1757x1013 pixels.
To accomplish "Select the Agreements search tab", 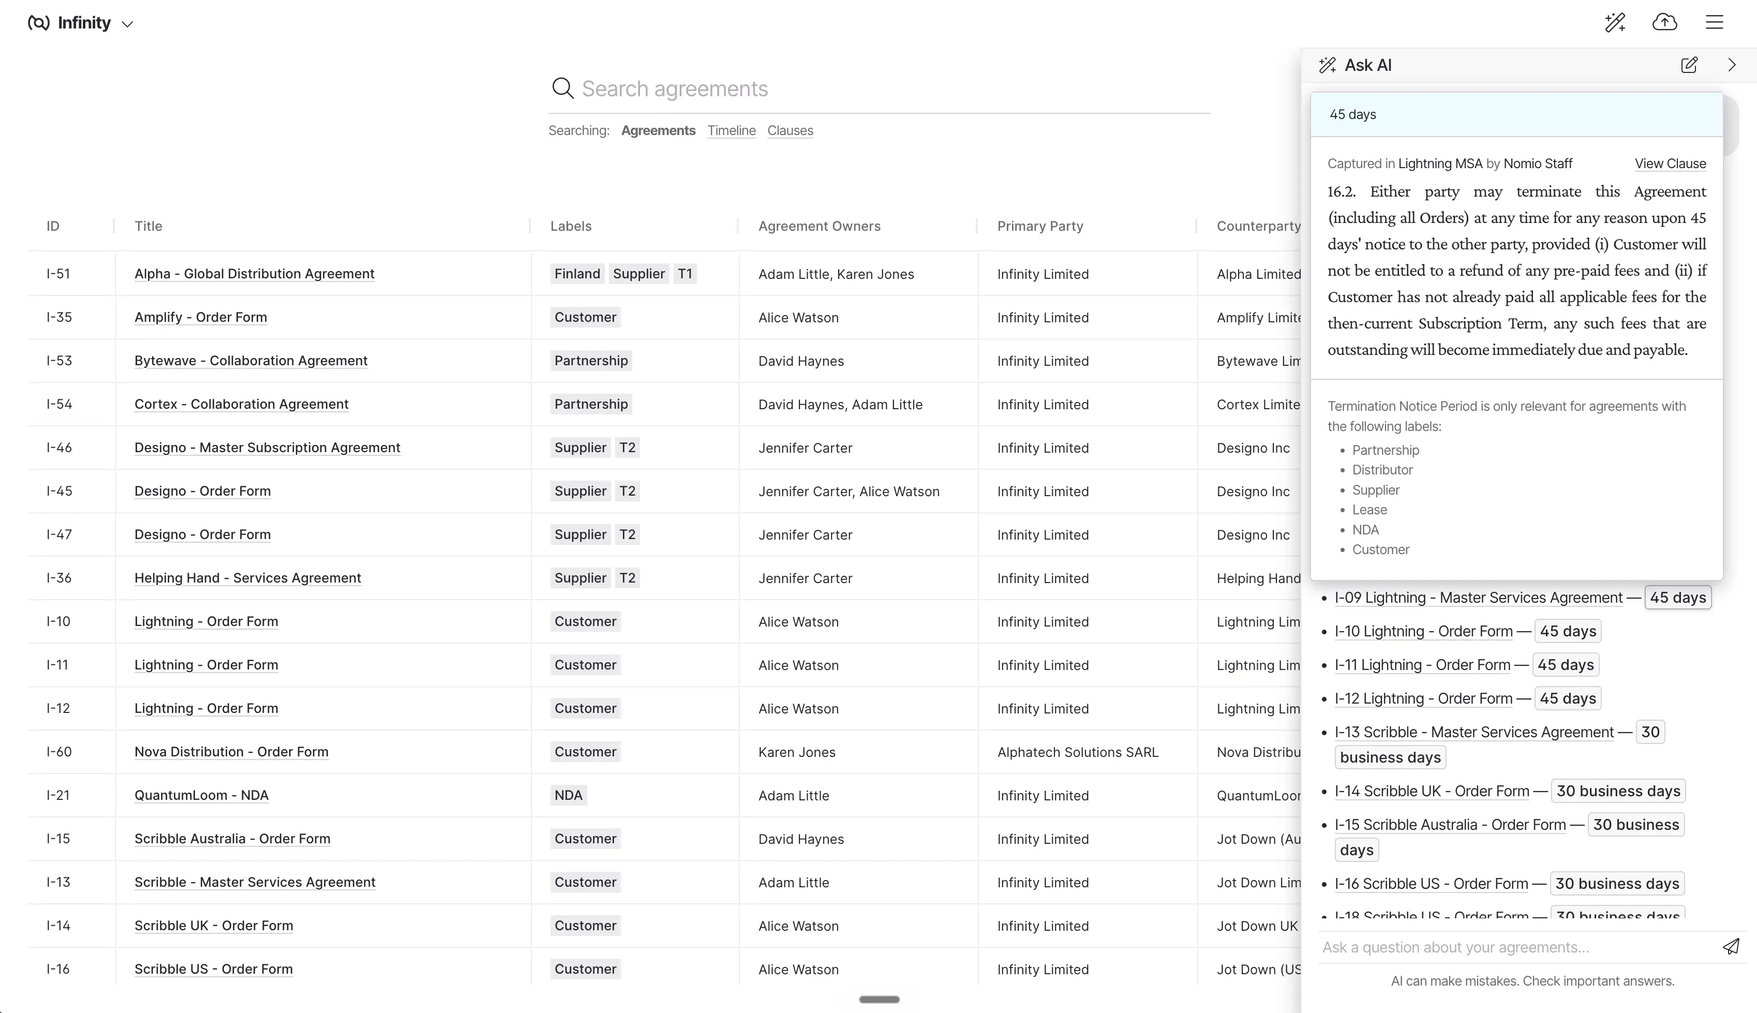I will (658, 130).
